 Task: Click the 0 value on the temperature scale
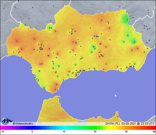[x=32, y=132]
